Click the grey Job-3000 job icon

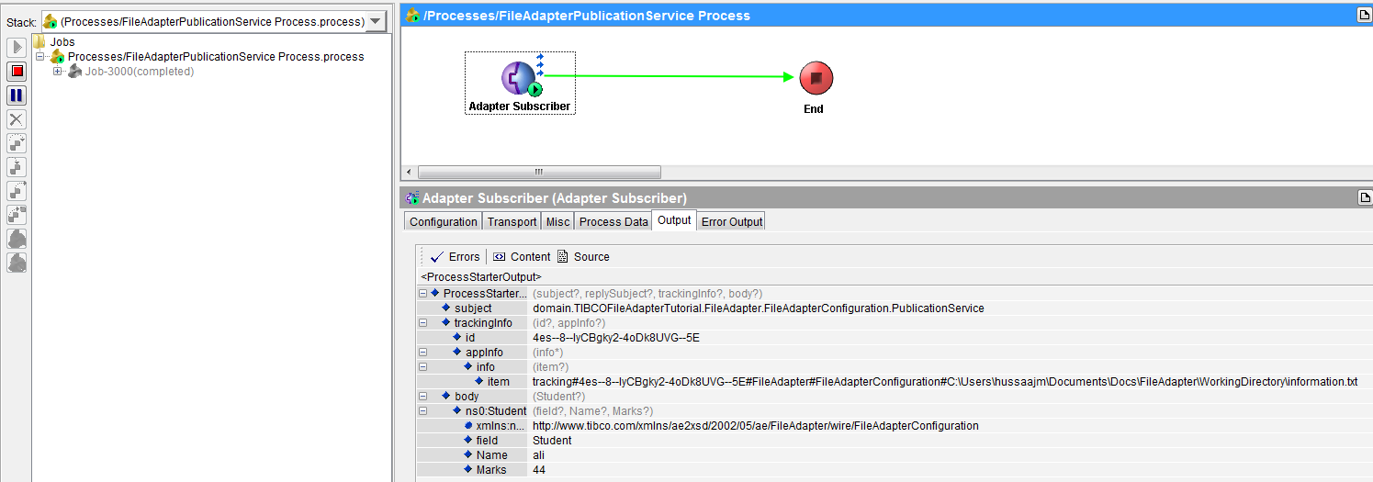click(76, 72)
